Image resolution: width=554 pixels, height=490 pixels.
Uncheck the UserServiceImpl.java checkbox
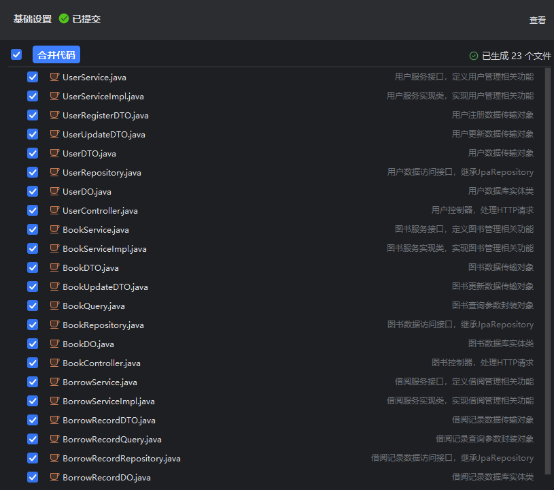point(33,96)
